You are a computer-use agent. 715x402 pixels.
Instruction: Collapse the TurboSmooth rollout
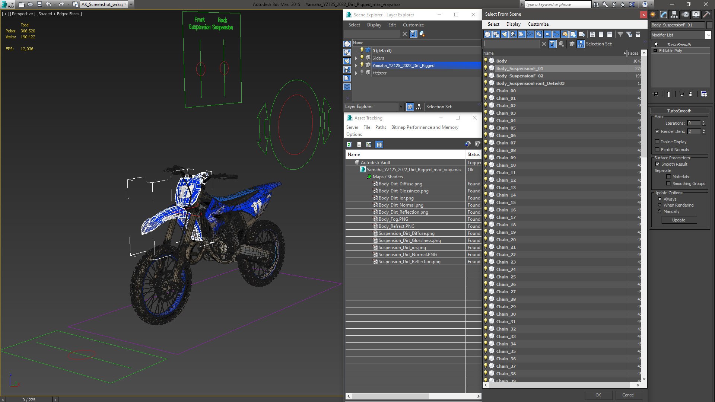coord(653,111)
